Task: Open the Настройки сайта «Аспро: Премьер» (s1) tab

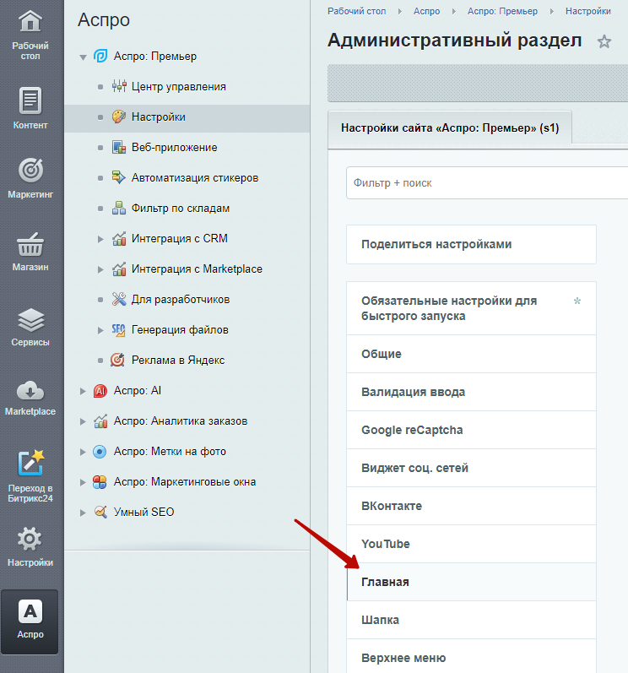Action: click(450, 128)
